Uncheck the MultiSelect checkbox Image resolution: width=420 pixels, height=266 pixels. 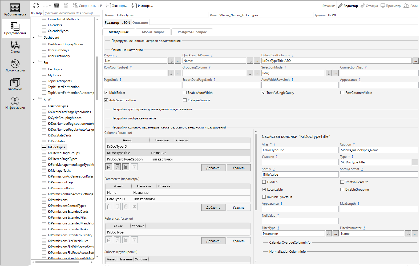pos(106,93)
